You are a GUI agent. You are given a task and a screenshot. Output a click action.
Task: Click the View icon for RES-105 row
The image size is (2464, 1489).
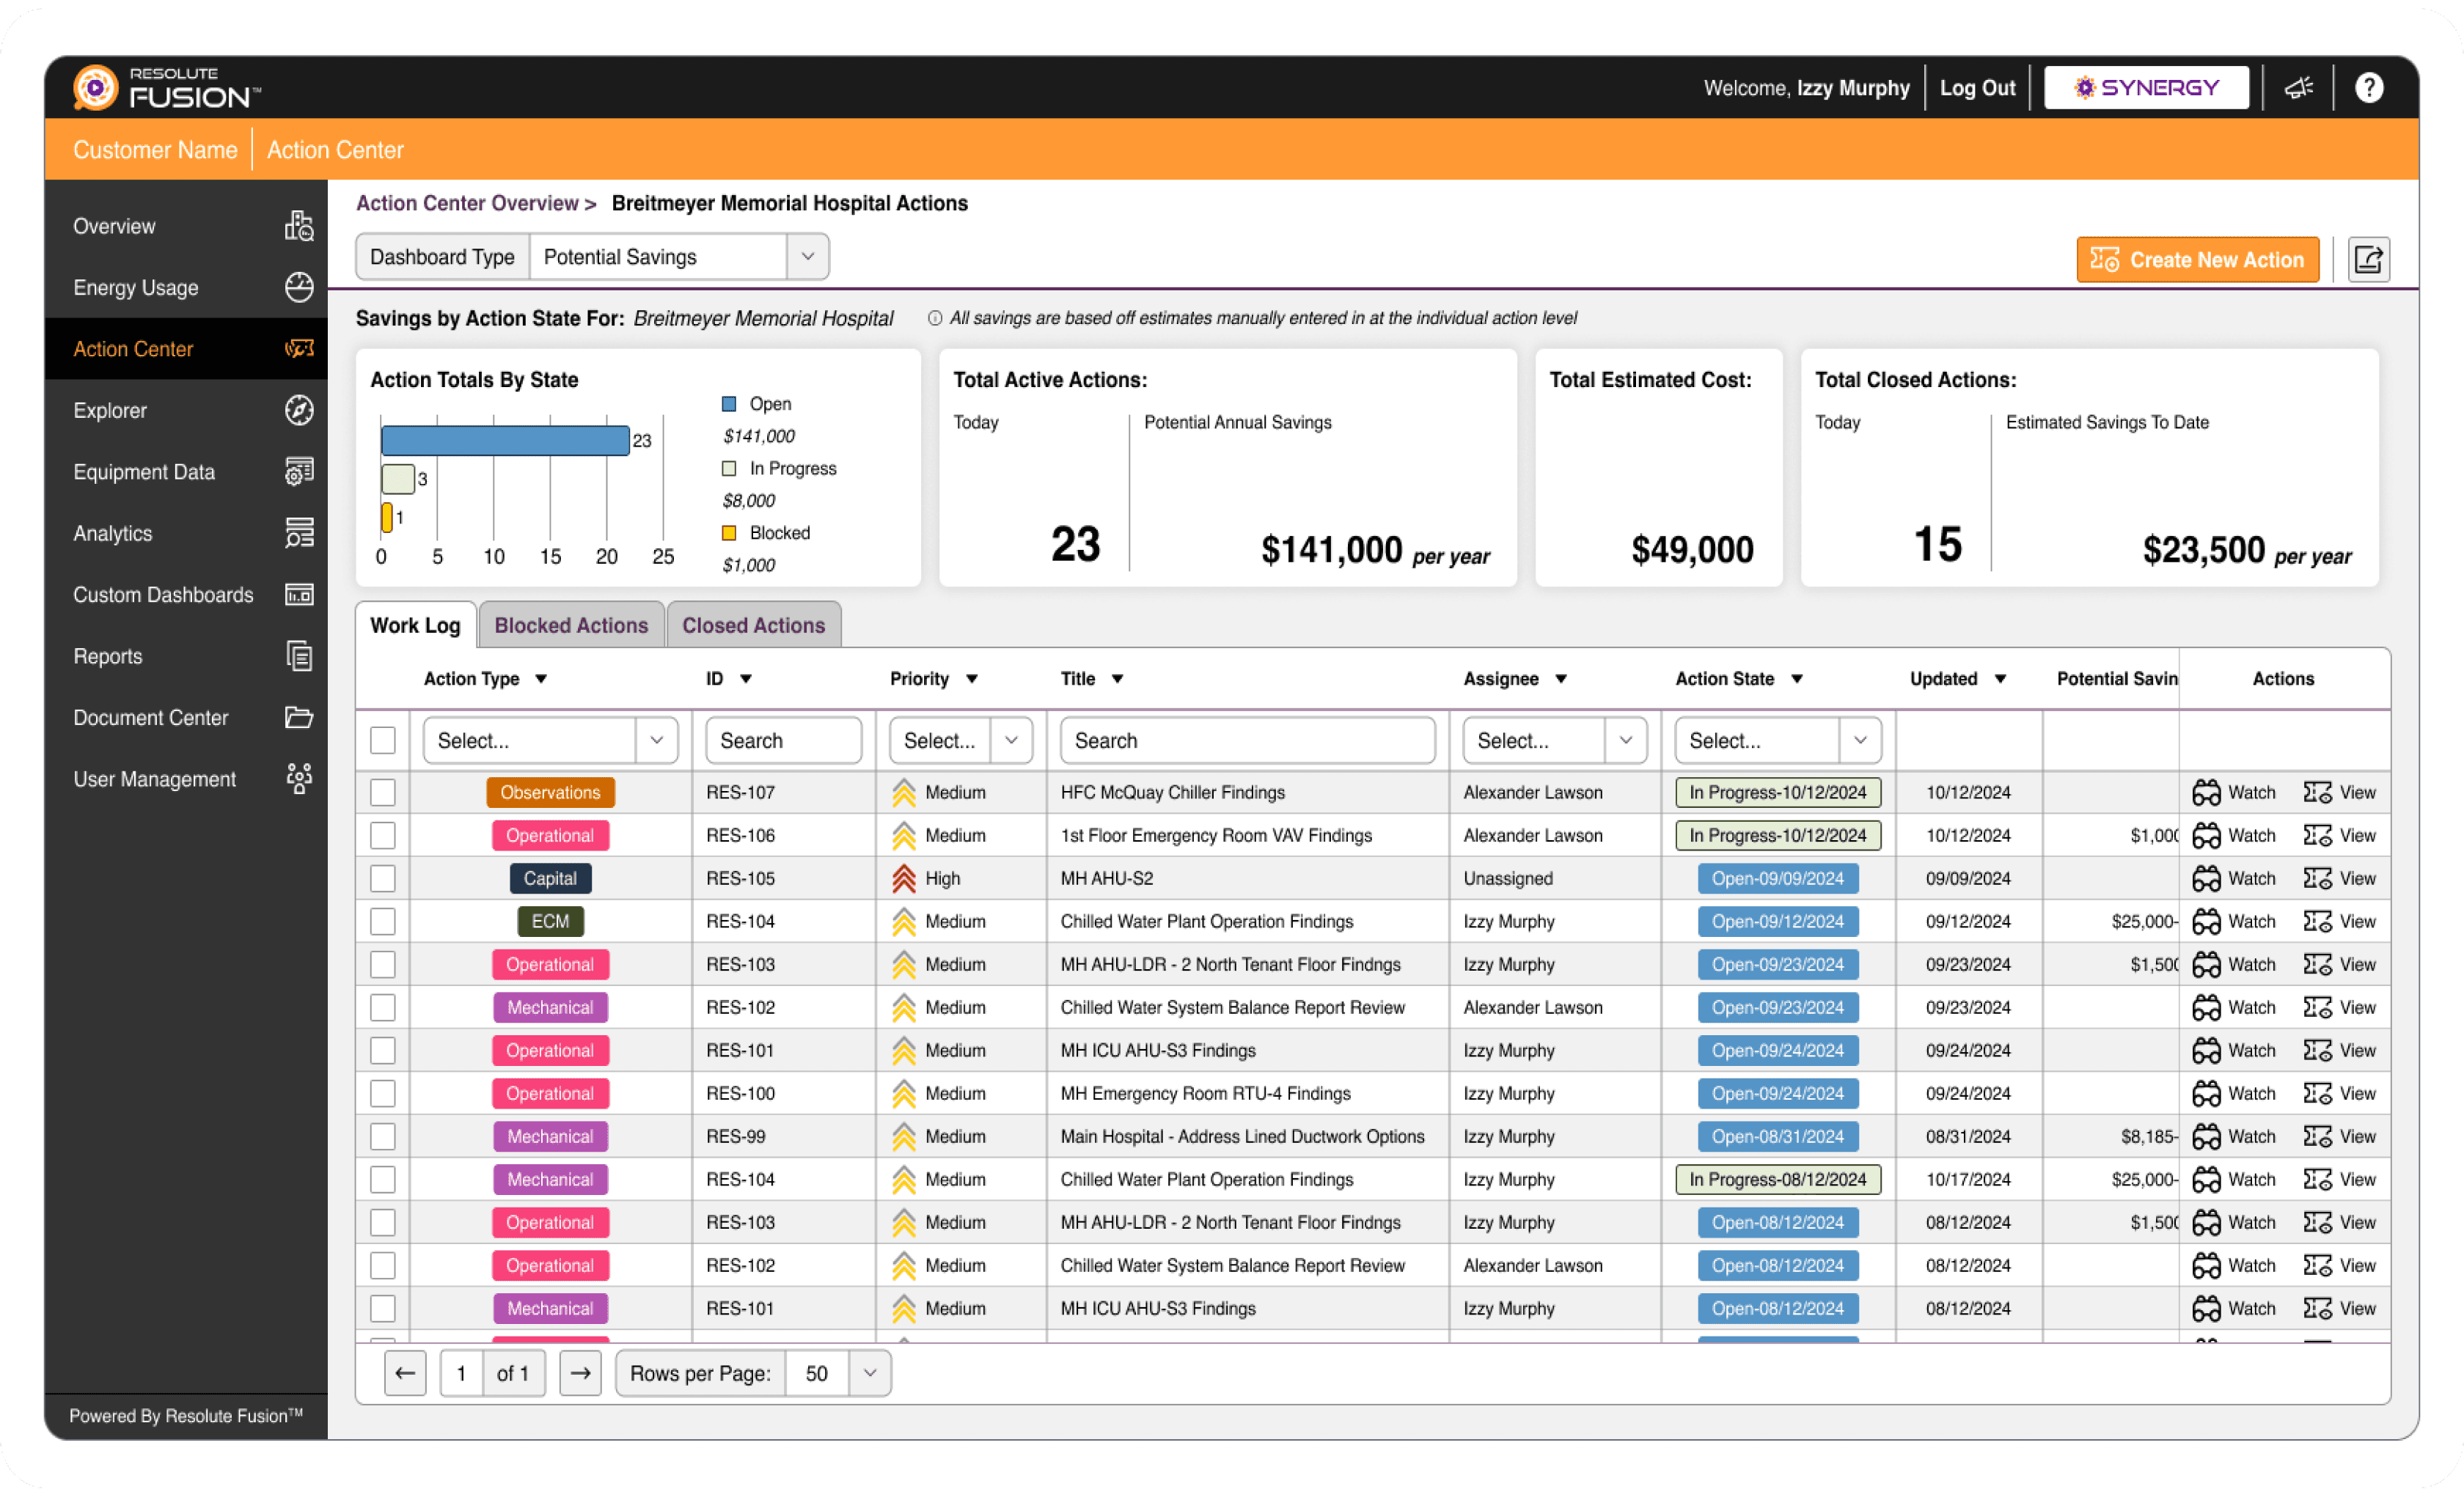tap(2317, 879)
